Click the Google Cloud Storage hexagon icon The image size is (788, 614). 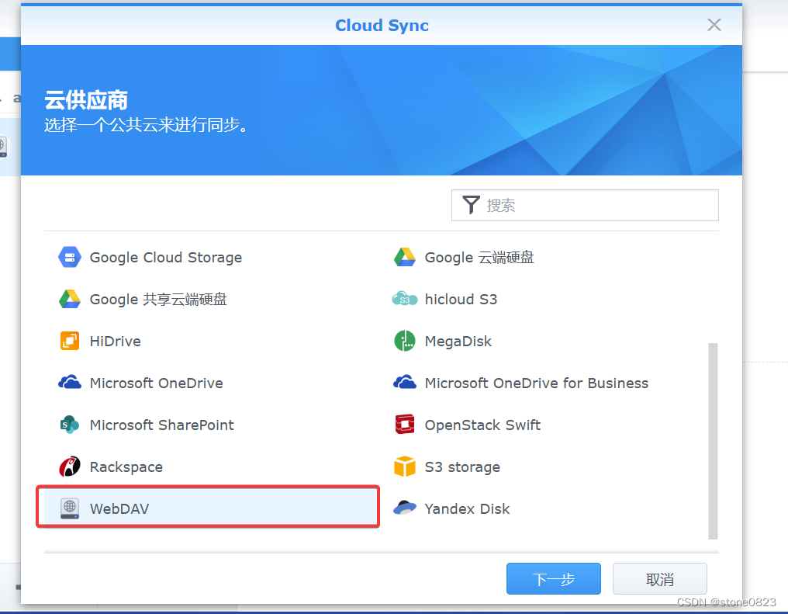click(x=70, y=257)
